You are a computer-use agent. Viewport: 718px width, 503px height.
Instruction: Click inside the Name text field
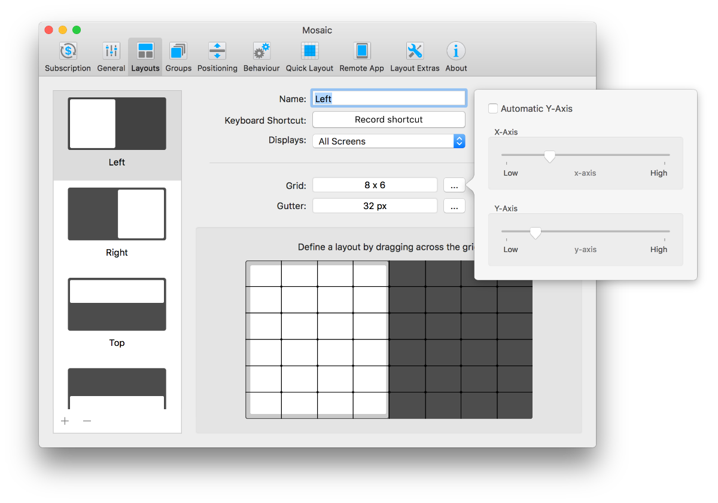point(388,98)
